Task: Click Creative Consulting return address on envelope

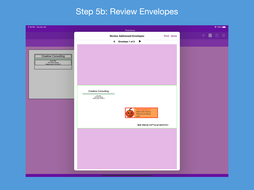Action: pos(99,91)
